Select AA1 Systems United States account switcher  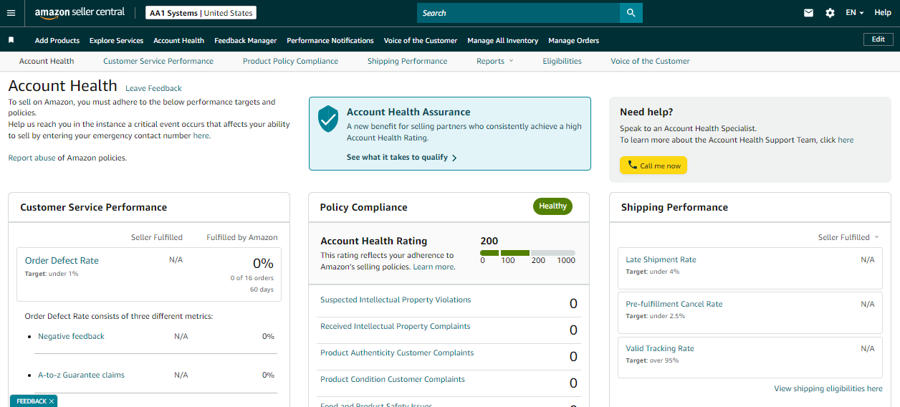pos(201,13)
